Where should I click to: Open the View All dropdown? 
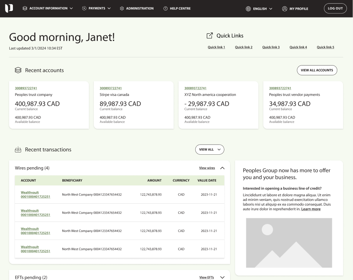coord(210,150)
